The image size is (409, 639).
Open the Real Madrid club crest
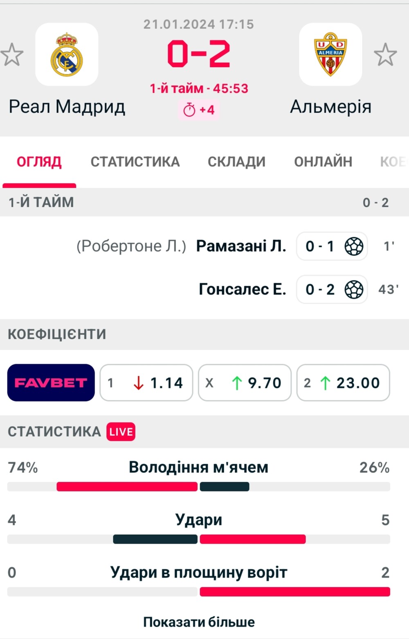(67, 54)
